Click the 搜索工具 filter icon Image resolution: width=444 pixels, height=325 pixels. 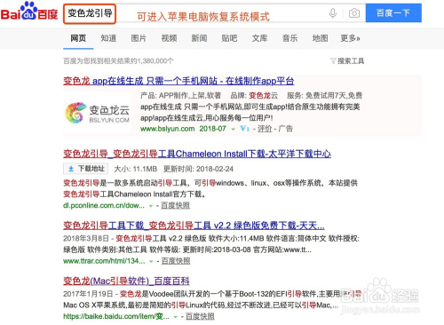pyautogui.click(x=333, y=61)
